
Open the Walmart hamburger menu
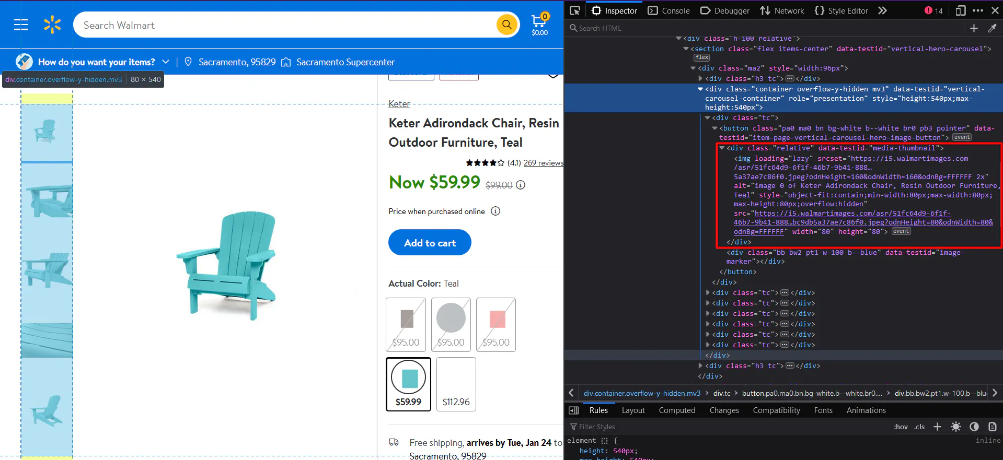click(x=21, y=25)
